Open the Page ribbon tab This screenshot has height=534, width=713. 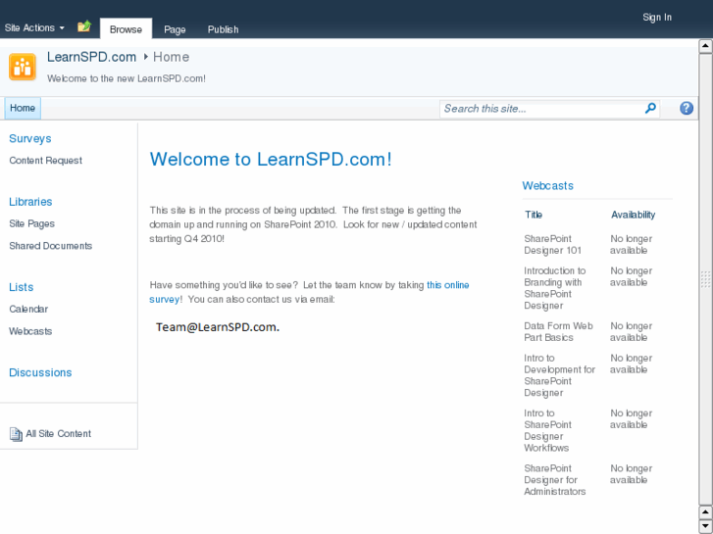click(x=175, y=29)
